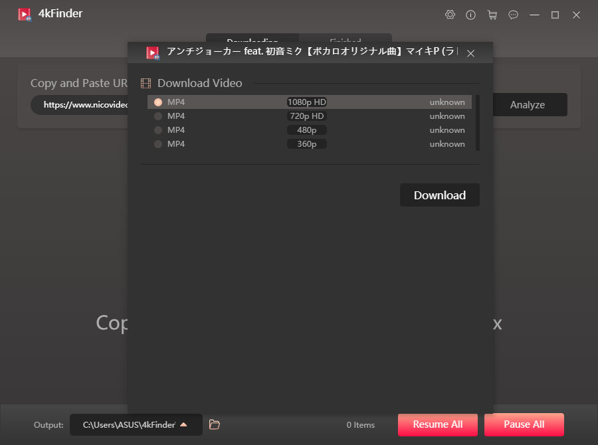Click the Download button
Screen dimensions: 598x445
coord(439,195)
